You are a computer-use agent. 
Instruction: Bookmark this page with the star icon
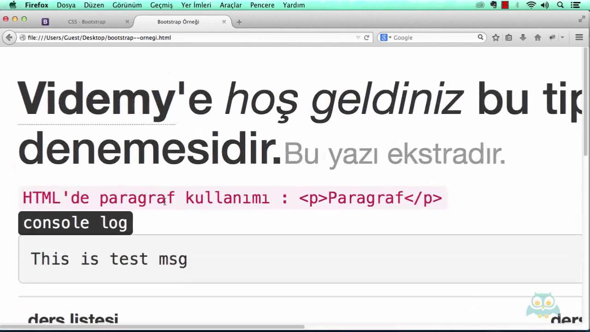point(496,38)
